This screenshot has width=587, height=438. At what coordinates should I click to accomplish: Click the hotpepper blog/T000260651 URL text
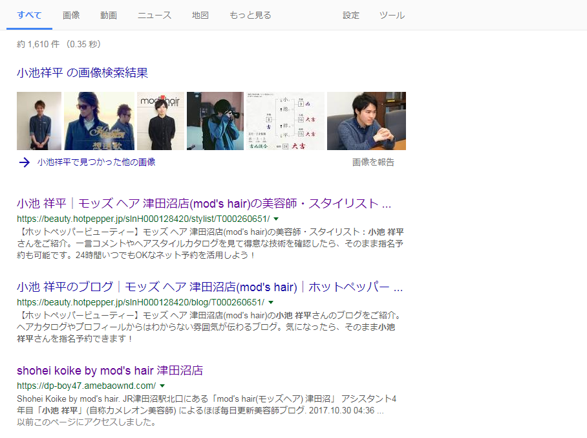140,302
